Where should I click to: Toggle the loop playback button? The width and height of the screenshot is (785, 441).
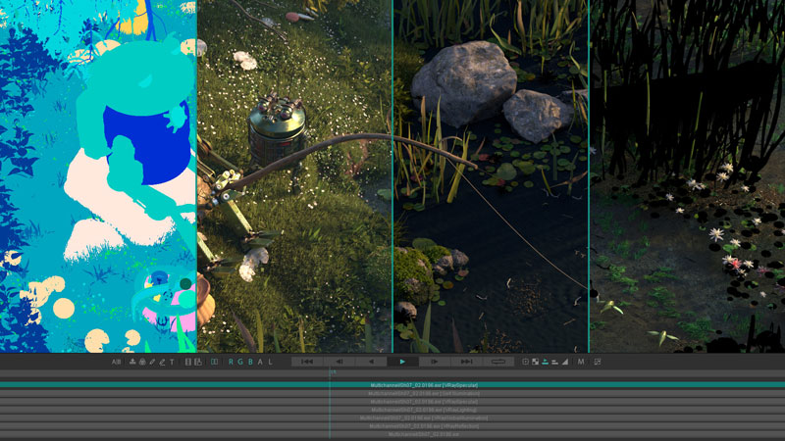(x=497, y=362)
